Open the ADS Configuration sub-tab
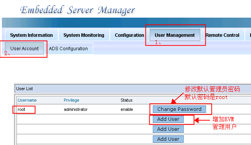Image resolution: width=251 pixels, height=145 pixels. (x=68, y=48)
